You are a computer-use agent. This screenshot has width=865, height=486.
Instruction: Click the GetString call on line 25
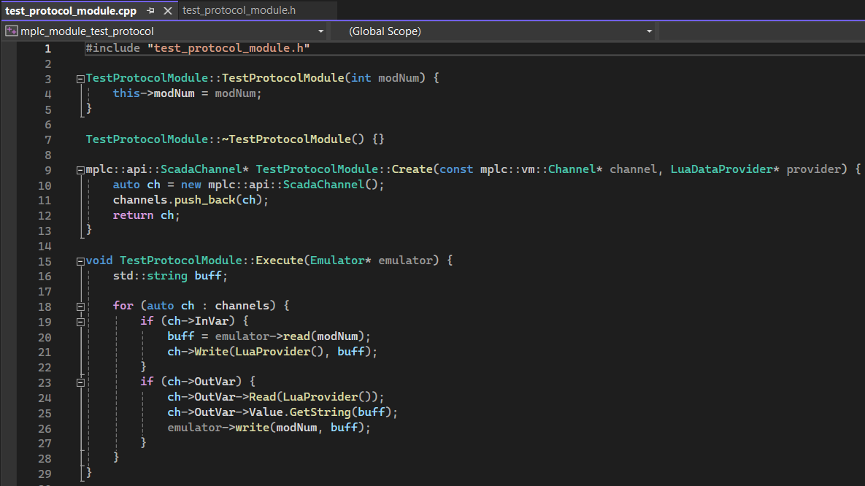pyautogui.click(x=320, y=412)
